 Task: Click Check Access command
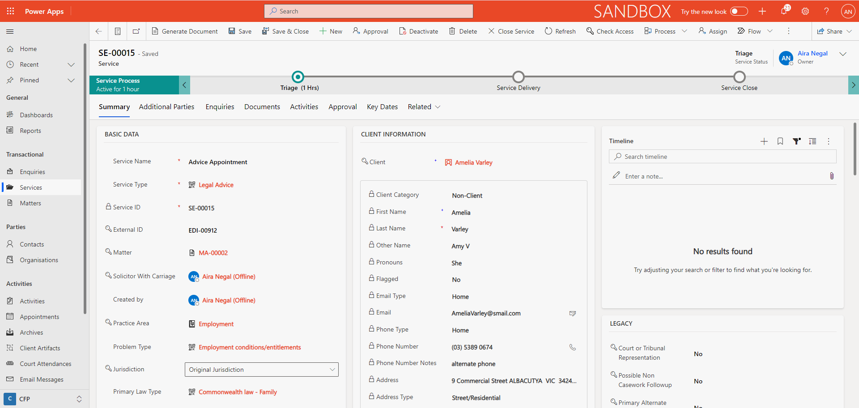pos(610,31)
